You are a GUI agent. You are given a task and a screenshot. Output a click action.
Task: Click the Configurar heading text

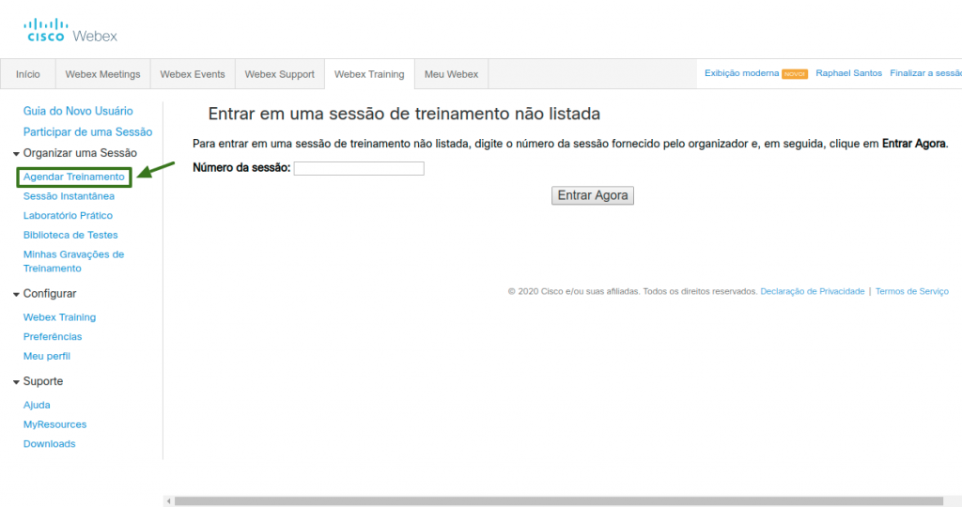click(50, 294)
